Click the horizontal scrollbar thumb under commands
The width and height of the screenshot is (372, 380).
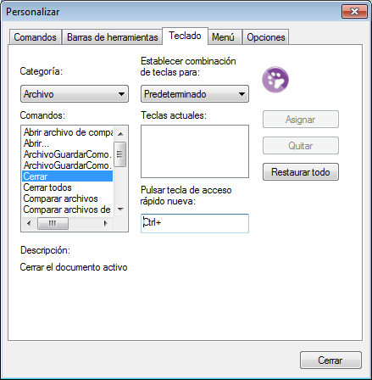[53, 223]
